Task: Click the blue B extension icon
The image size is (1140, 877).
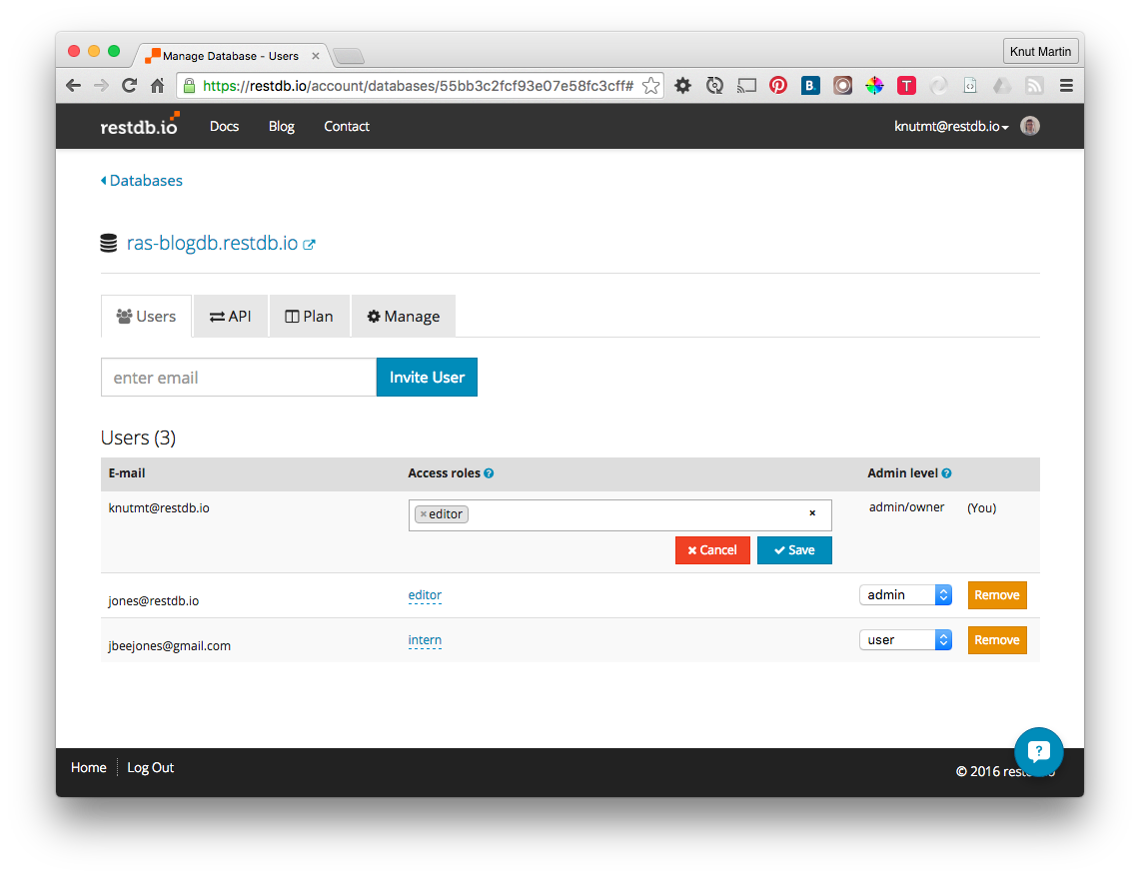Action: coord(810,86)
